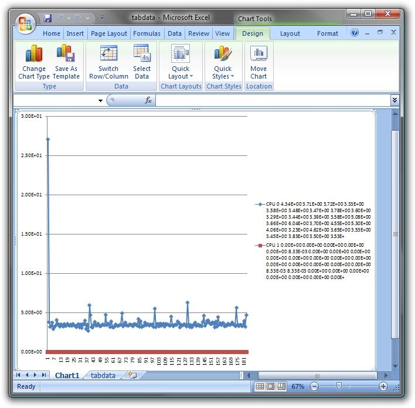Image resolution: width=415 pixels, height=408 pixels.
Task: Switch to Format chart tools tab
Action: pyautogui.click(x=328, y=33)
